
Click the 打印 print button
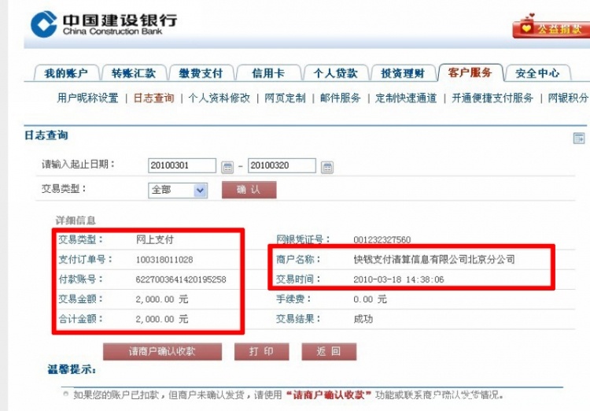[x=261, y=351]
